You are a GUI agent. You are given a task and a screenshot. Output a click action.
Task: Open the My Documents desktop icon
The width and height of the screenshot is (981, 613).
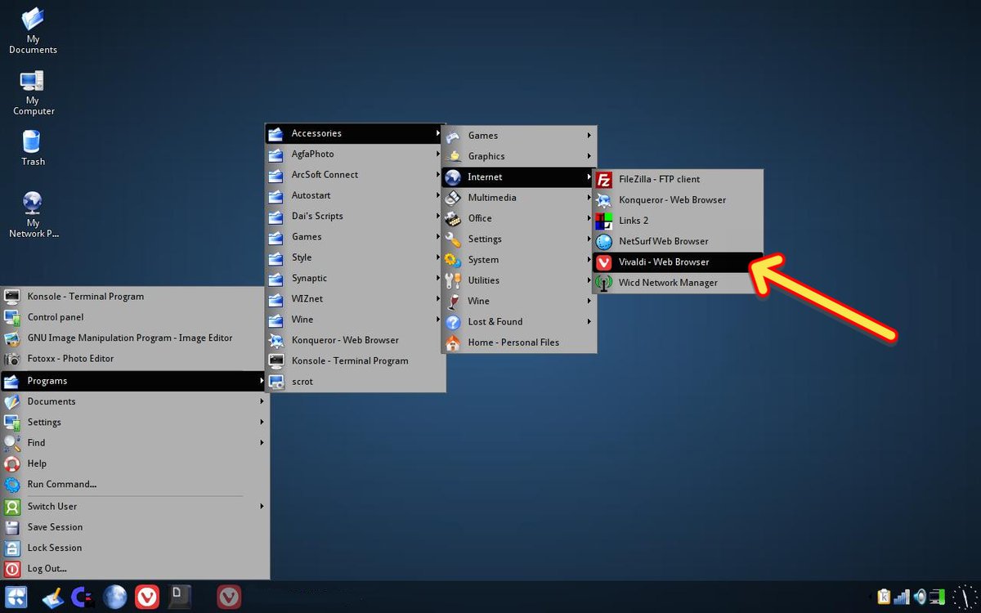click(33, 31)
